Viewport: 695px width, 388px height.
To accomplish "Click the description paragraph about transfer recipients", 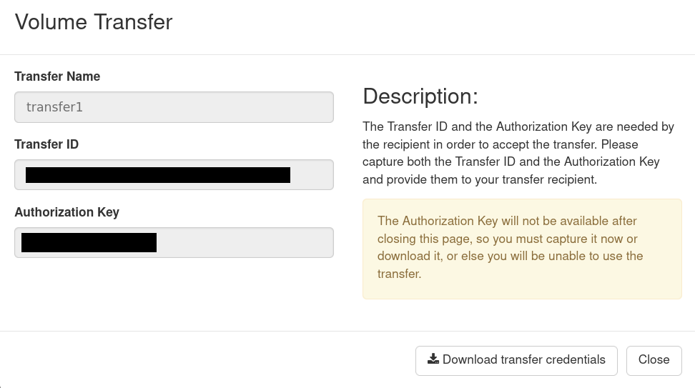I will pyautogui.click(x=518, y=153).
